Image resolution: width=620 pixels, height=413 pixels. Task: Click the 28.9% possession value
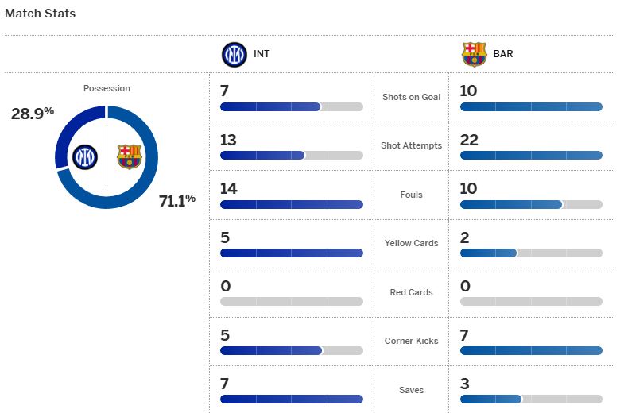[33, 113]
